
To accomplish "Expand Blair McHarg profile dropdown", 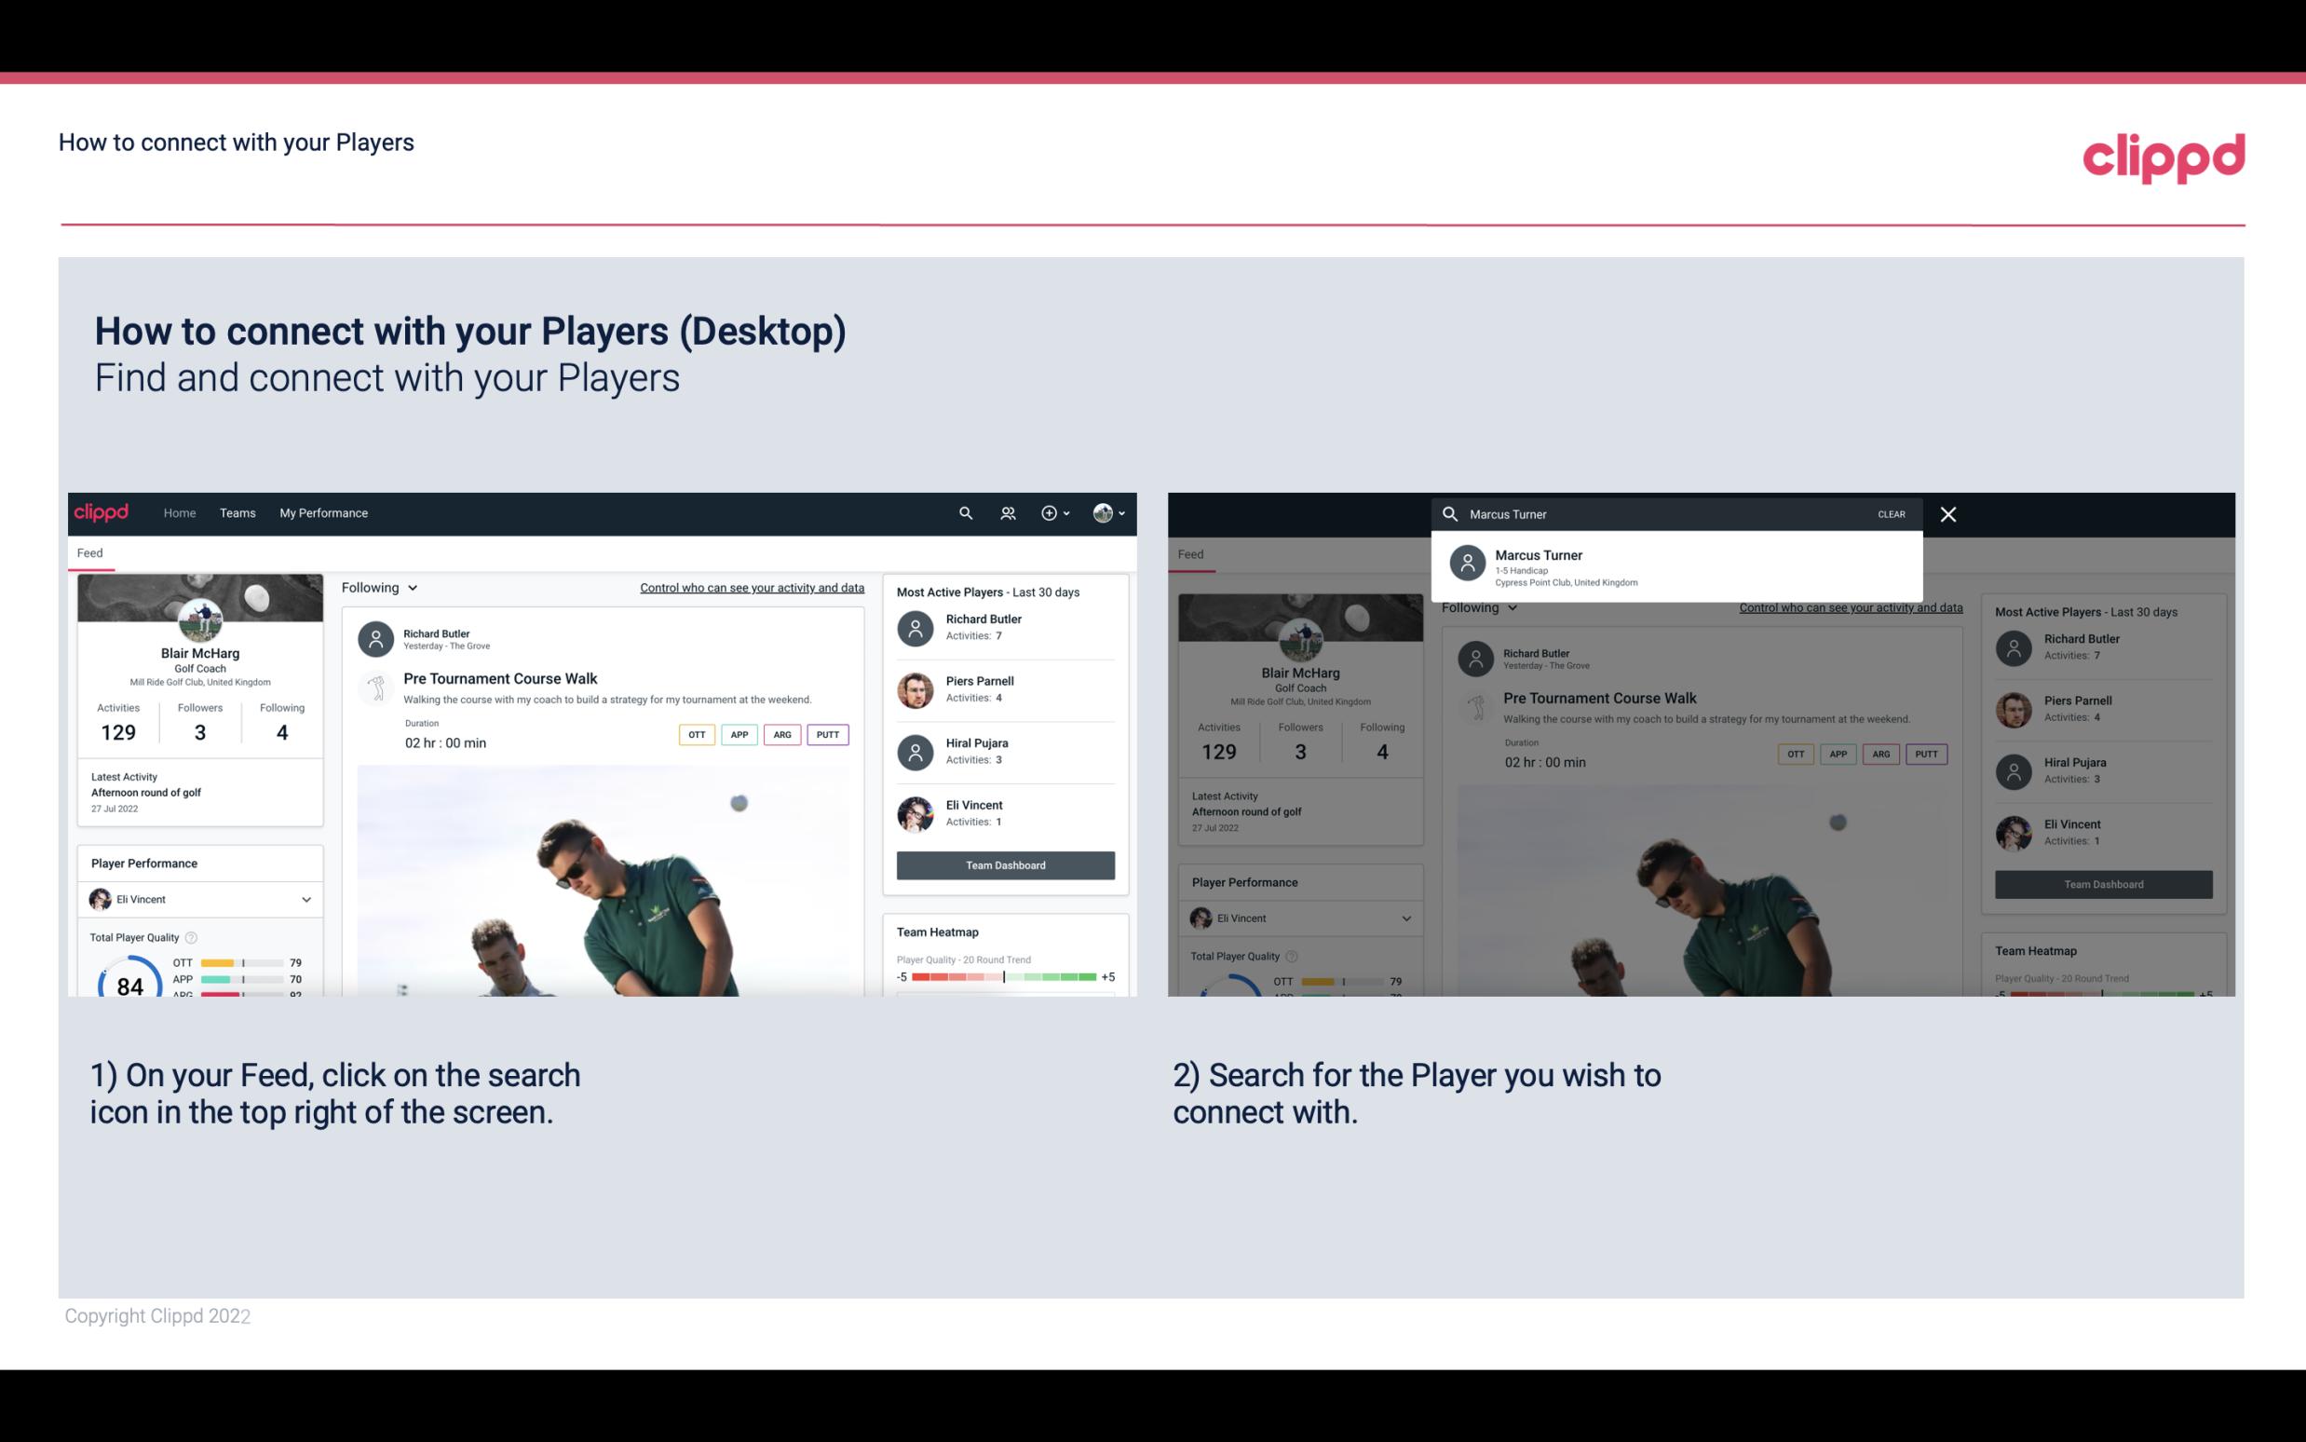I will coord(1112,513).
